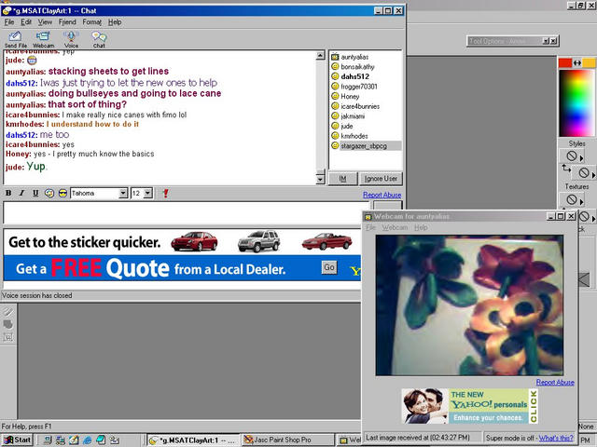Image resolution: width=597 pixels, height=447 pixels.
Task: Click the Chat toolbar icon
Action: click(99, 39)
